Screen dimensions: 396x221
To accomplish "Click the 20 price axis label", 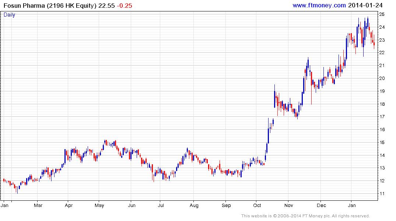I will (382, 78).
